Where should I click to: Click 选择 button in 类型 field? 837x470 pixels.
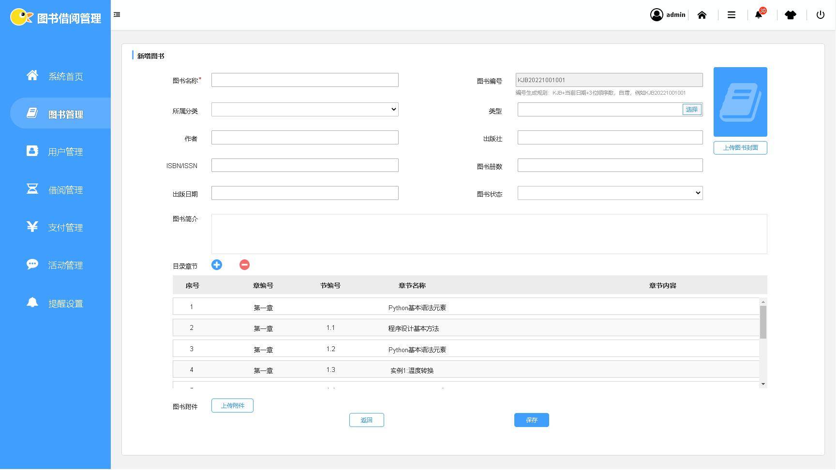point(692,110)
